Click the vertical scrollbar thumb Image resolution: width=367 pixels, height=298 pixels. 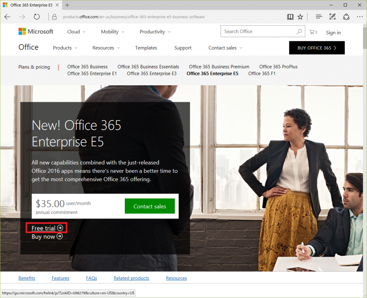[x=364, y=38]
